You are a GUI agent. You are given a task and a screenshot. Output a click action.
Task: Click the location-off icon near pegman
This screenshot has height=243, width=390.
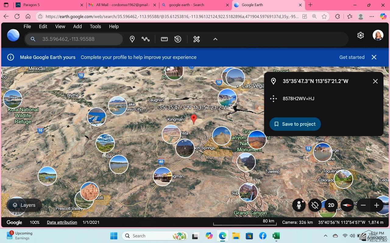(315, 205)
